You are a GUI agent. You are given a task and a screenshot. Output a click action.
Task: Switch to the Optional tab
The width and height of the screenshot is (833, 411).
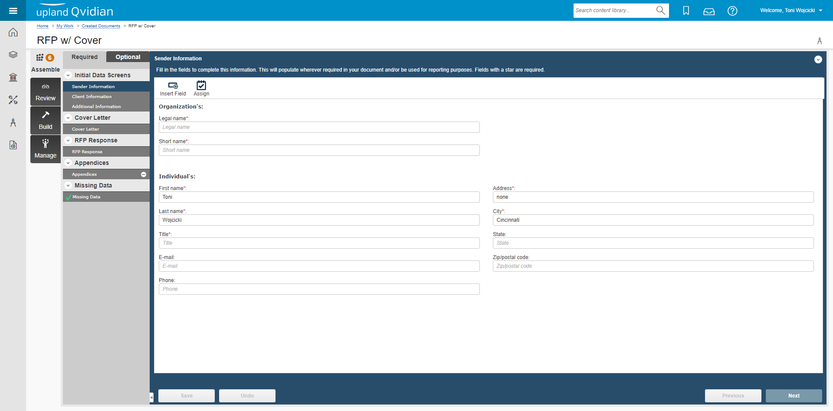[128, 57]
